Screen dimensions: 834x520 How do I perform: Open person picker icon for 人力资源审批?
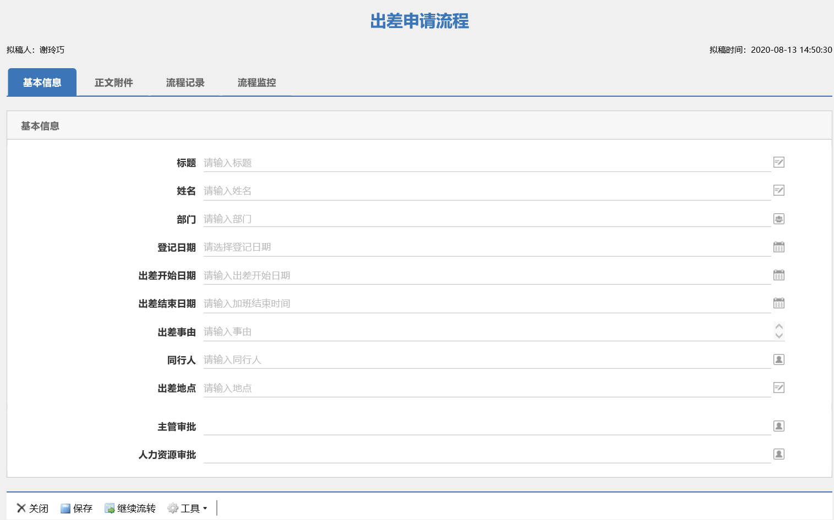(778, 454)
